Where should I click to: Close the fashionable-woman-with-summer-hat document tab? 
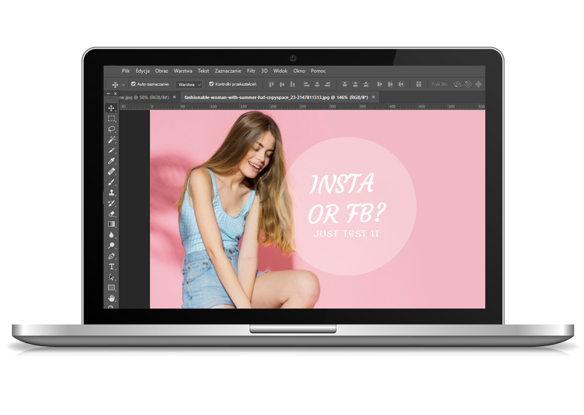pyautogui.click(x=374, y=97)
